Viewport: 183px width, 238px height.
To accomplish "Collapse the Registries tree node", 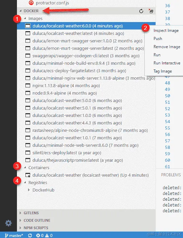I will 25,182.
